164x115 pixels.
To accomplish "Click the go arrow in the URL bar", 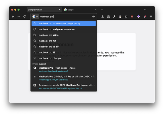I will (x=93, y=17).
